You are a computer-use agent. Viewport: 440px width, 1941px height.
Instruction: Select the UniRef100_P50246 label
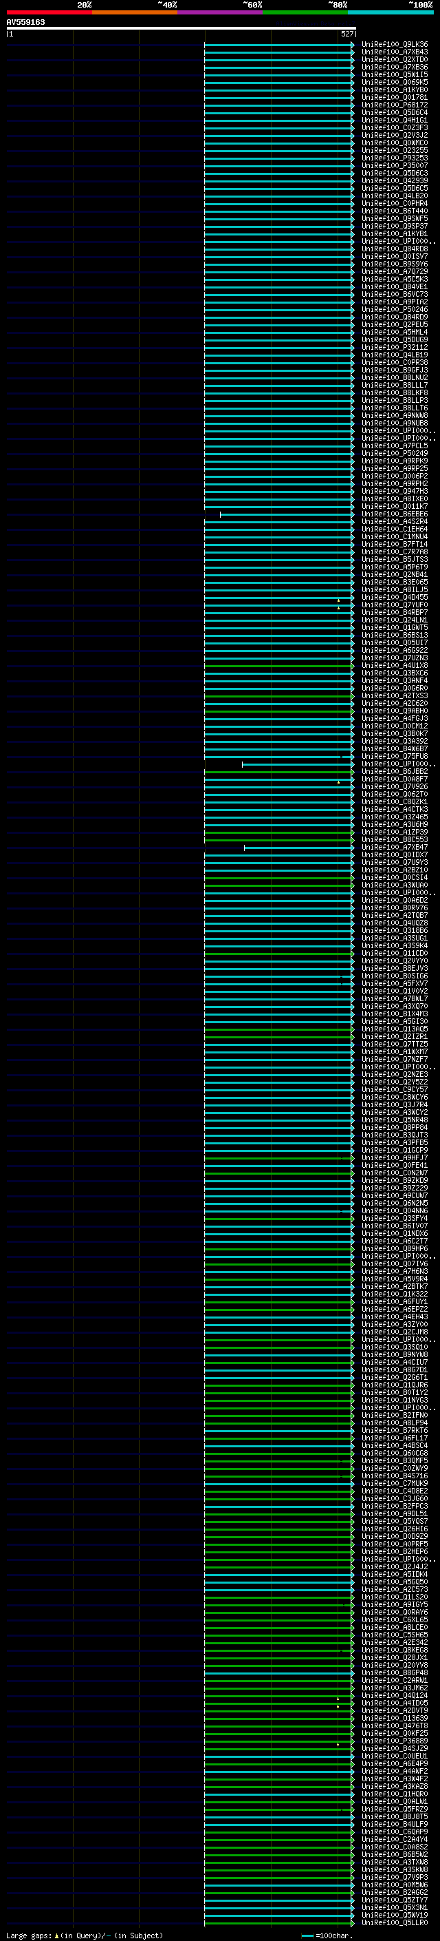[395, 310]
